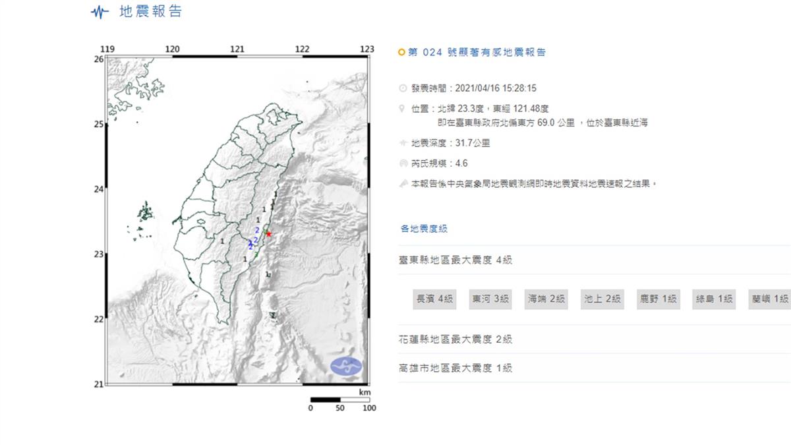
Task: Click the orange circle icon before 第 024 號
Action: coord(402,53)
